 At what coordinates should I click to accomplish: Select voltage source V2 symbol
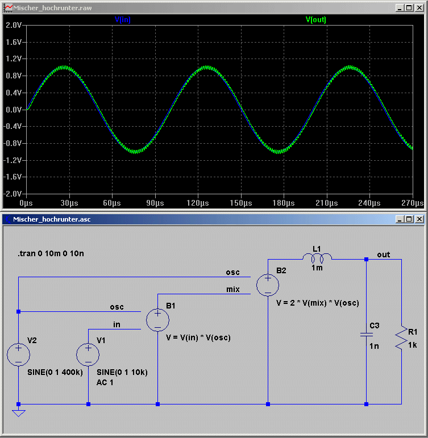pyautogui.click(x=18, y=354)
